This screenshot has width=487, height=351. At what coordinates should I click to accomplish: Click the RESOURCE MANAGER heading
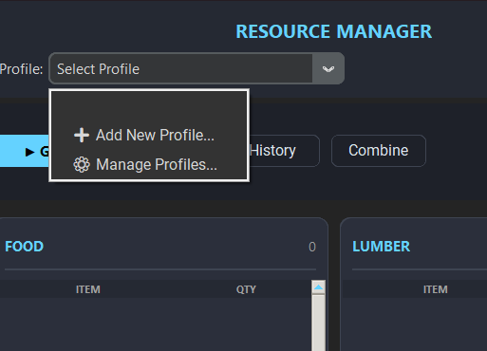(334, 31)
